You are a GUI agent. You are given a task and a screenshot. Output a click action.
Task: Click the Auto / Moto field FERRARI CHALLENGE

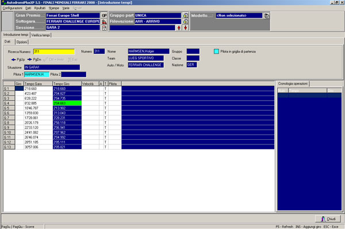click(x=146, y=65)
